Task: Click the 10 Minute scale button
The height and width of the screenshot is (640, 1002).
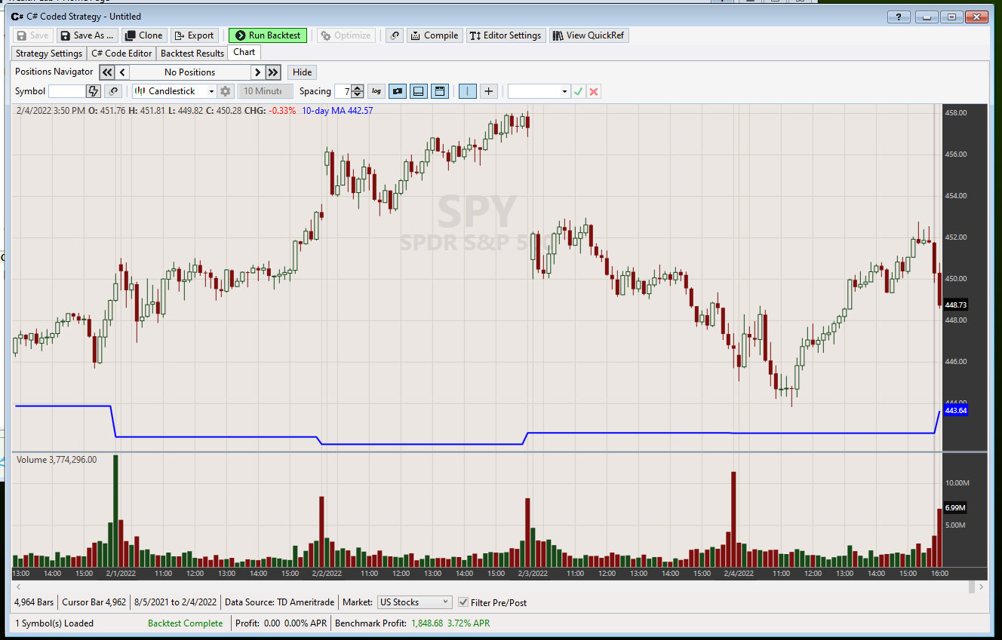Action: click(264, 91)
